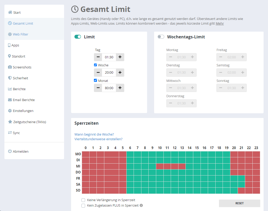Click the Screenshots camera icon
Image resolution: width=268 pixels, height=211 pixels.
(10, 67)
